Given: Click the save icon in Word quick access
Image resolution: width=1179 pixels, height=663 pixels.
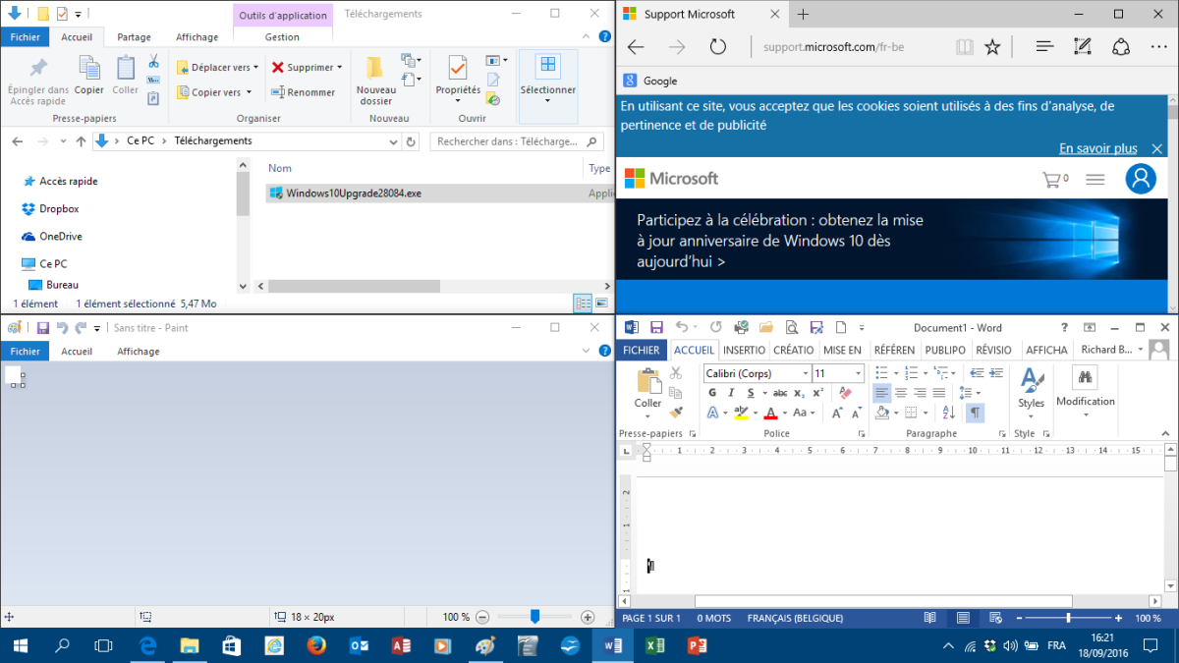Looking at the screenshot, I should coord(656,328).
